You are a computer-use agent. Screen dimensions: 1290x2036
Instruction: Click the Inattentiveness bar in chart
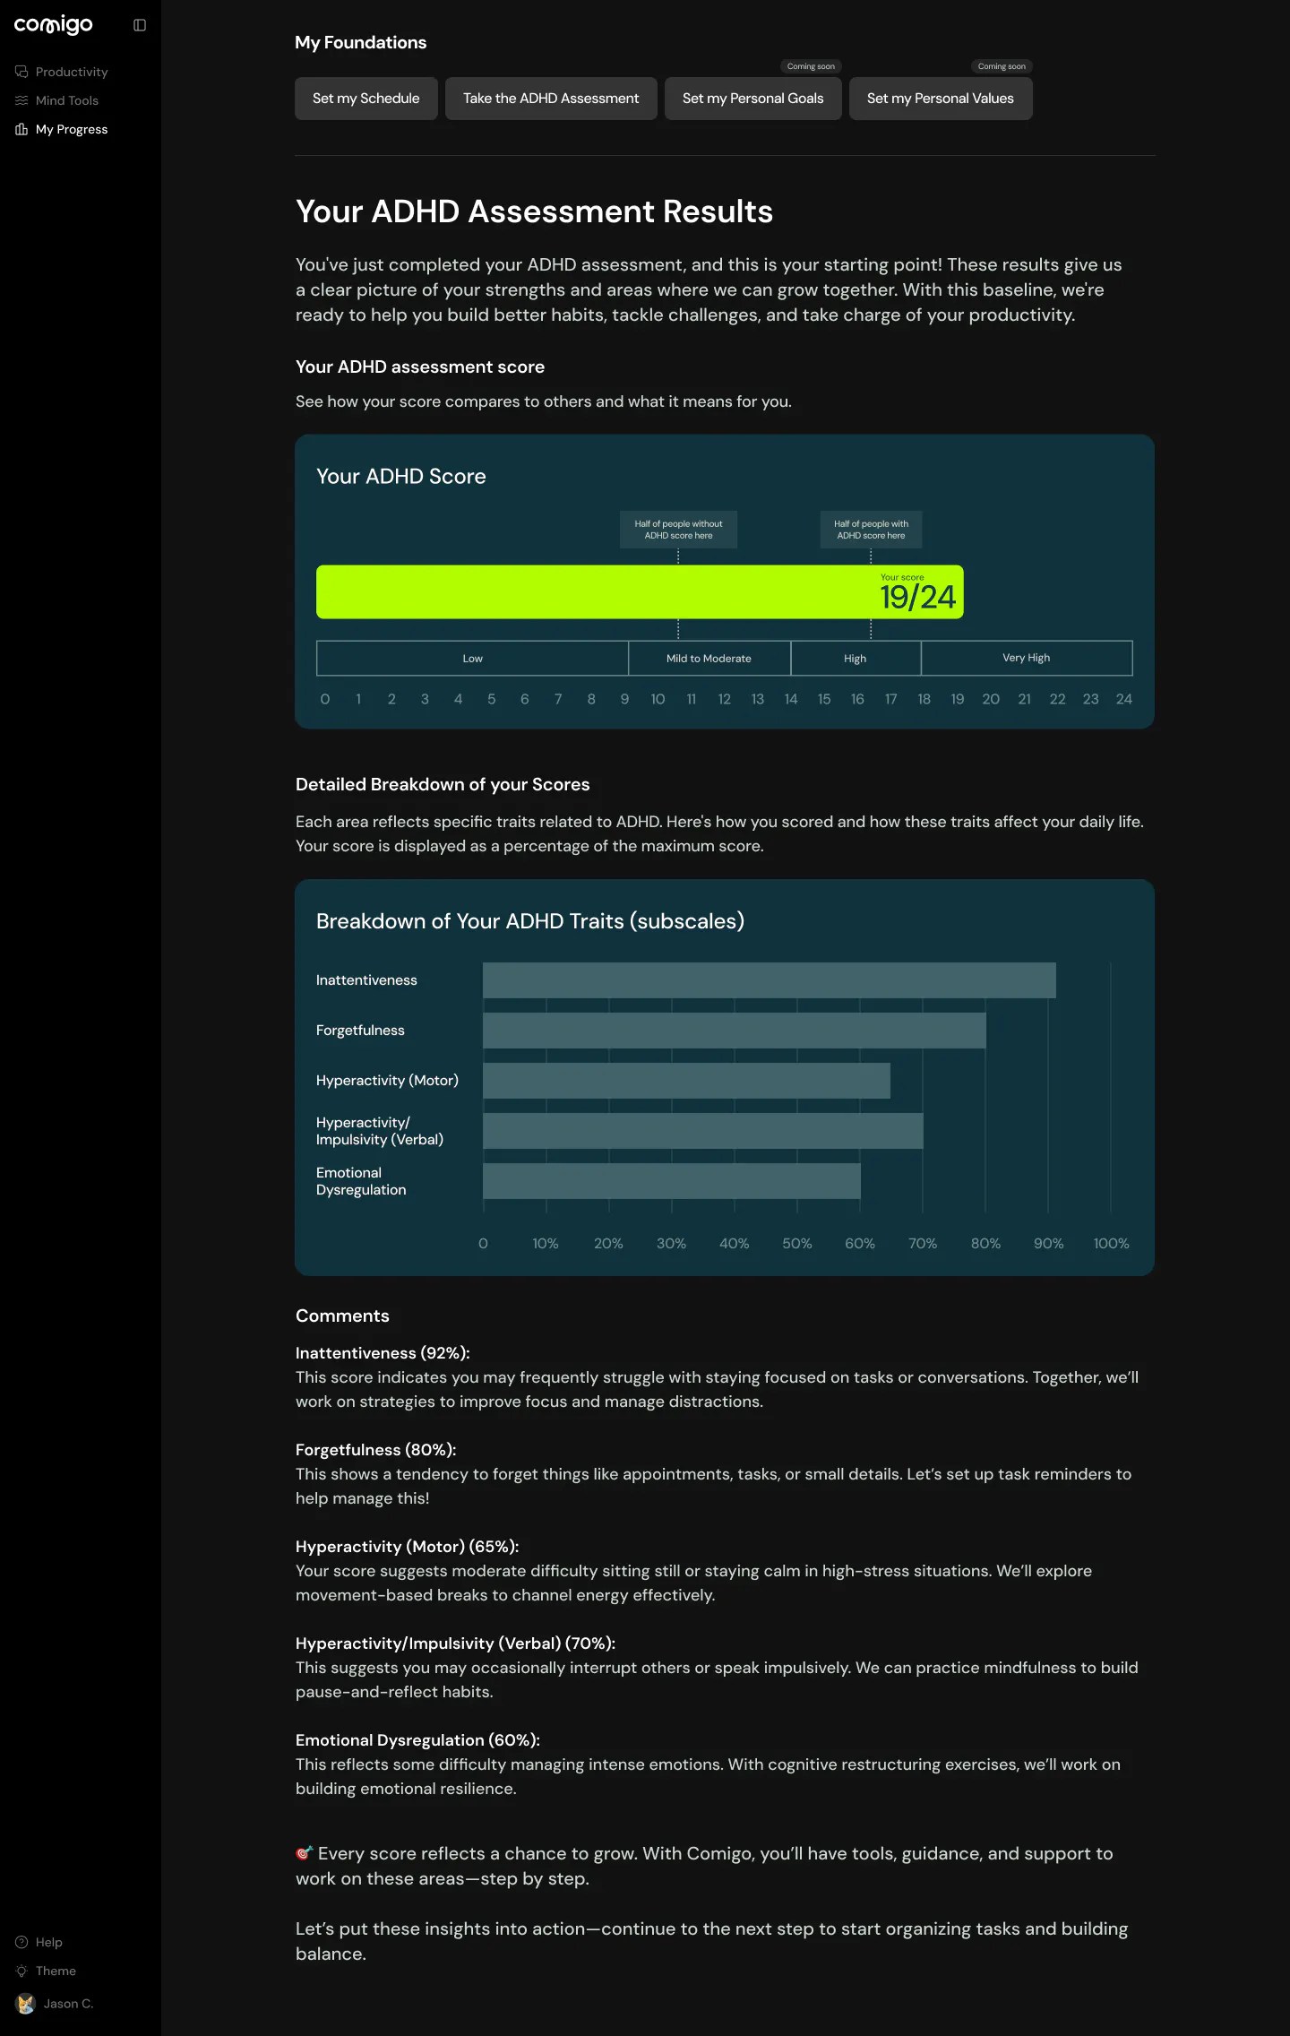pyautogui.click(x=769, y=980)
